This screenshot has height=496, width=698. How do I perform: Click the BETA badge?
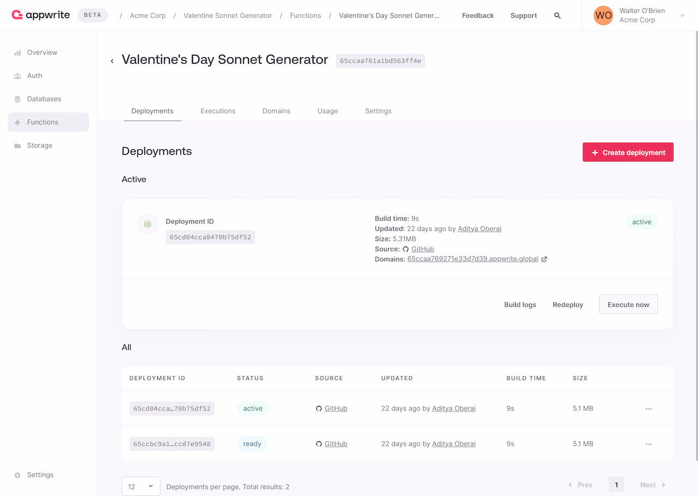tap(93, 15)
